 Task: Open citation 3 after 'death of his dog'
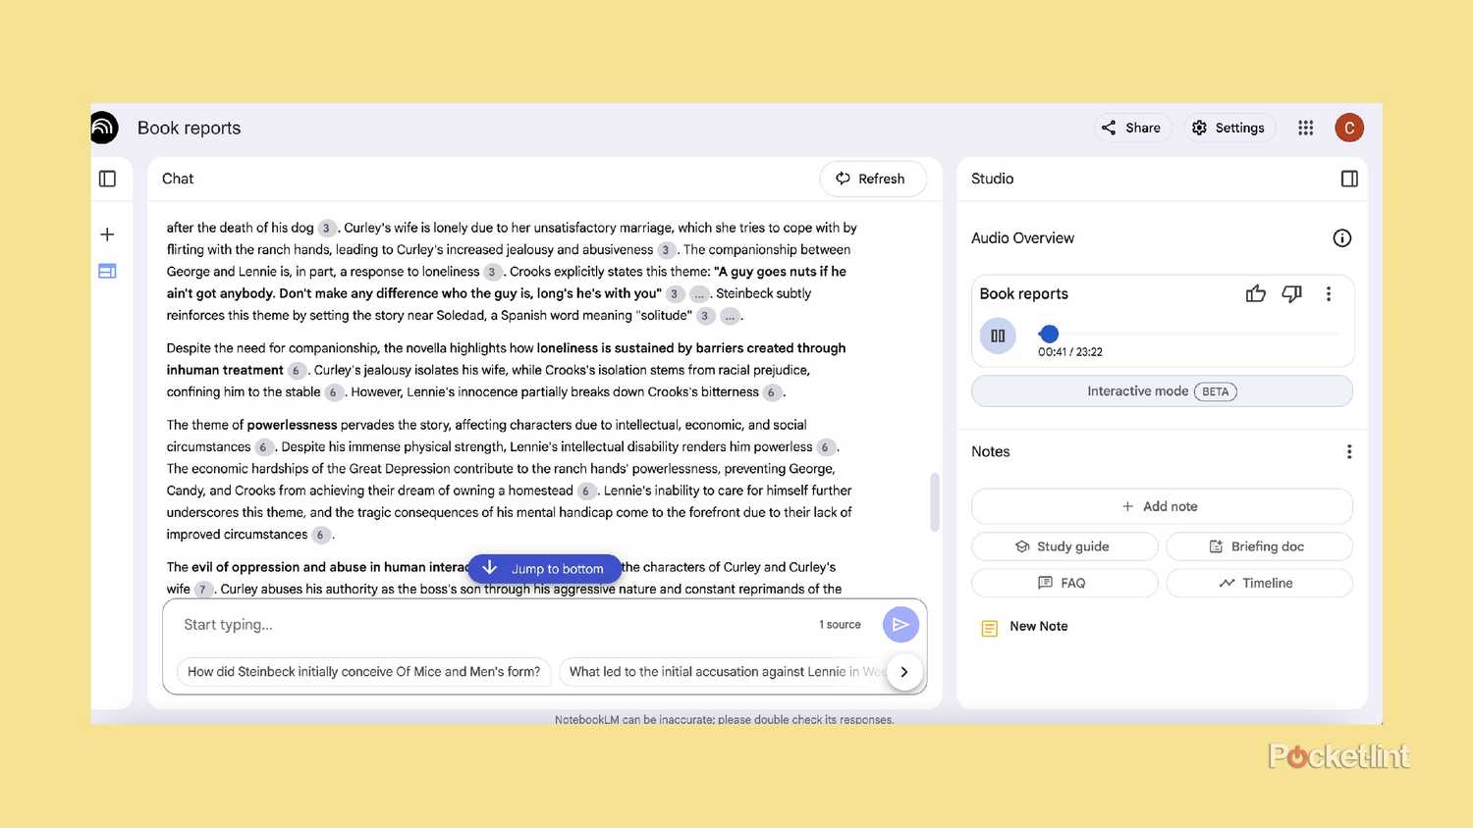click(327, 229)
